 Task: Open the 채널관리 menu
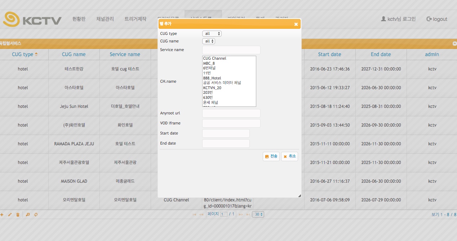click(105, 19)
